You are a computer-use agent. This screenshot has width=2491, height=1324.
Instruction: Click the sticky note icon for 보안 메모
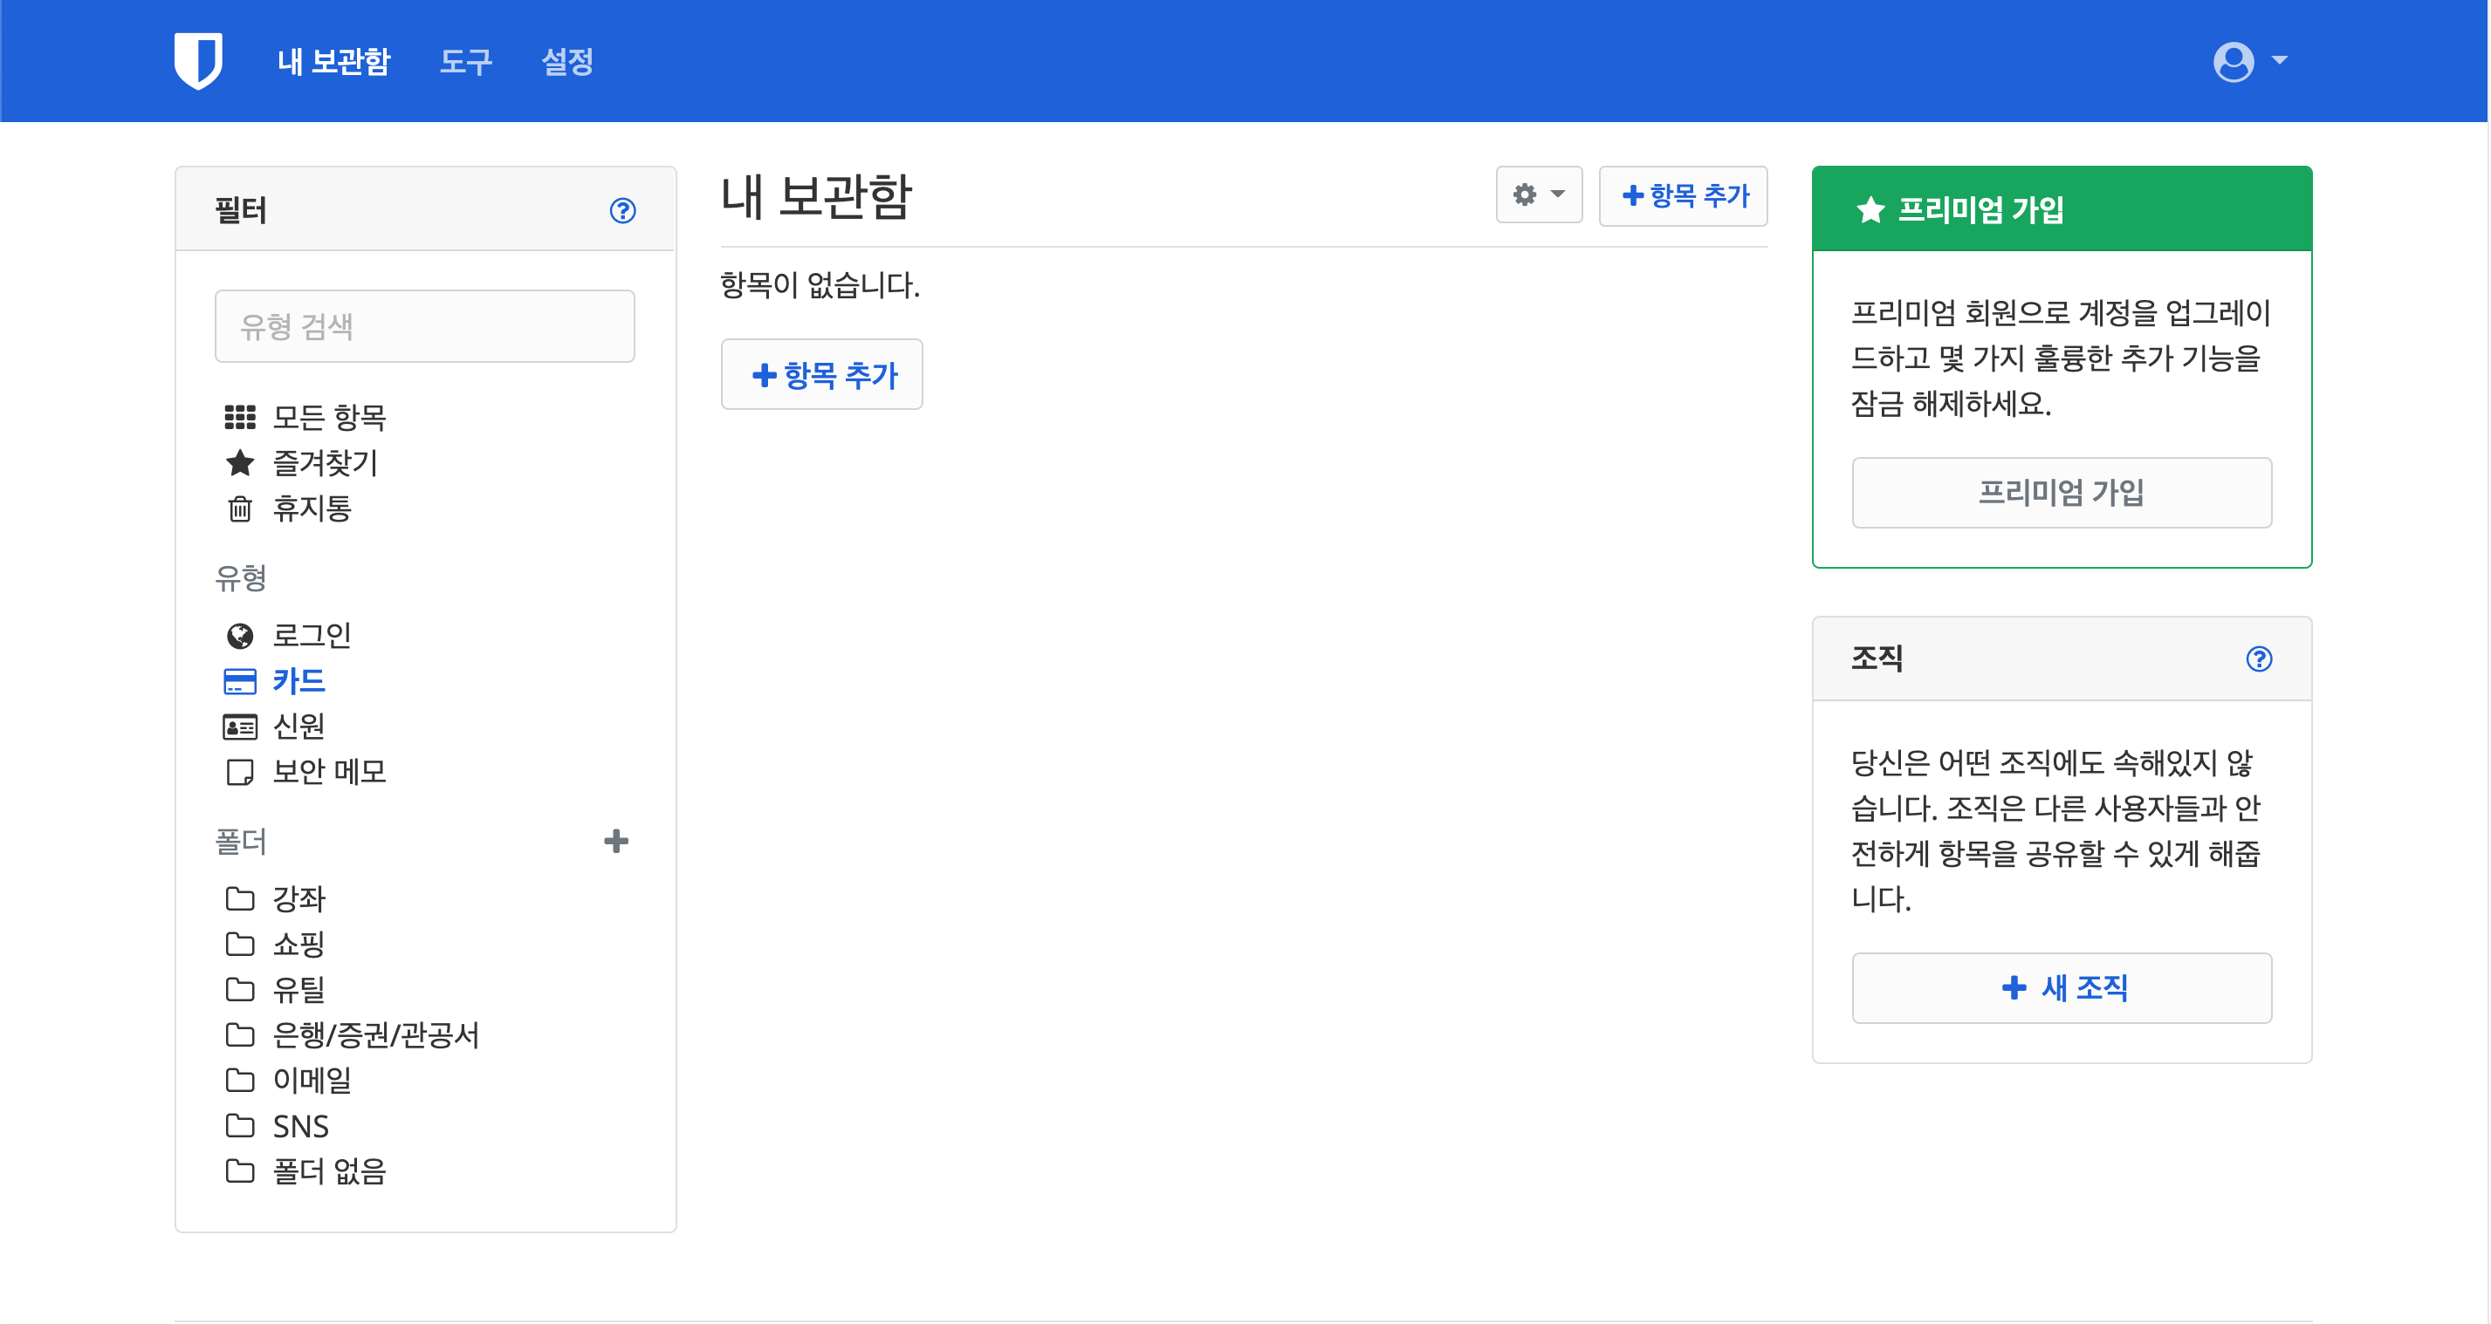[240, 771]
